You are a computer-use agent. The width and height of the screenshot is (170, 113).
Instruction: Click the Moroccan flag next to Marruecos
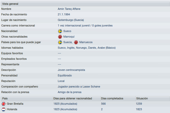tap(76, 42)
